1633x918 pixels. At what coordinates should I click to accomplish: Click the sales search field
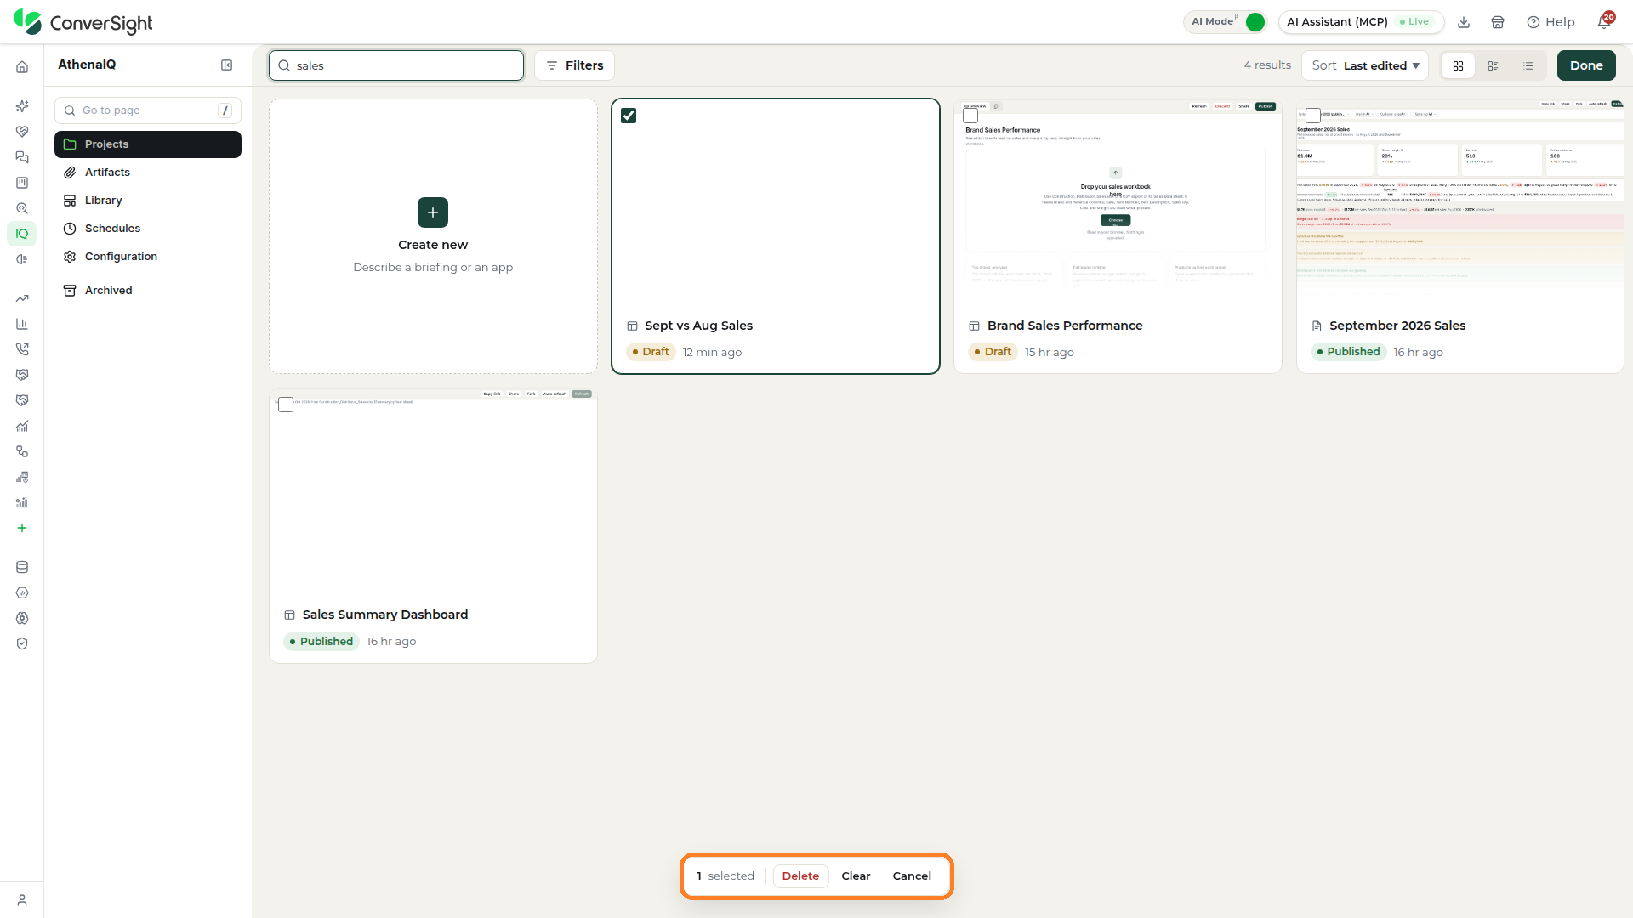pyautogui.click(x=396, y=65)
